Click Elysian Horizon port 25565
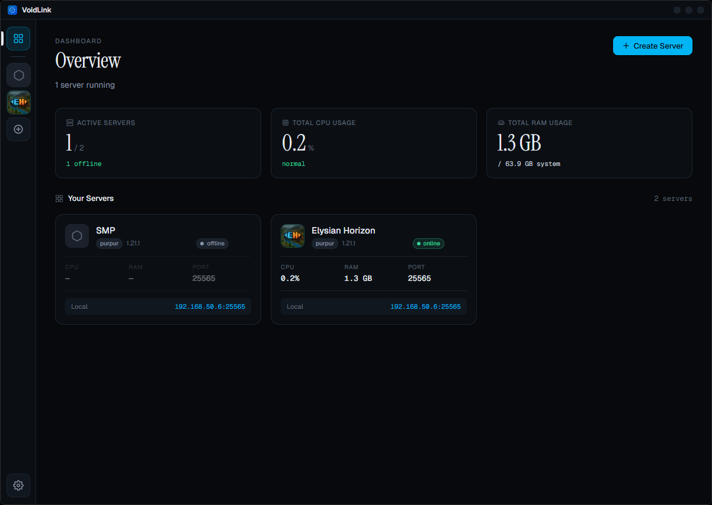 (x=419, y=278)
